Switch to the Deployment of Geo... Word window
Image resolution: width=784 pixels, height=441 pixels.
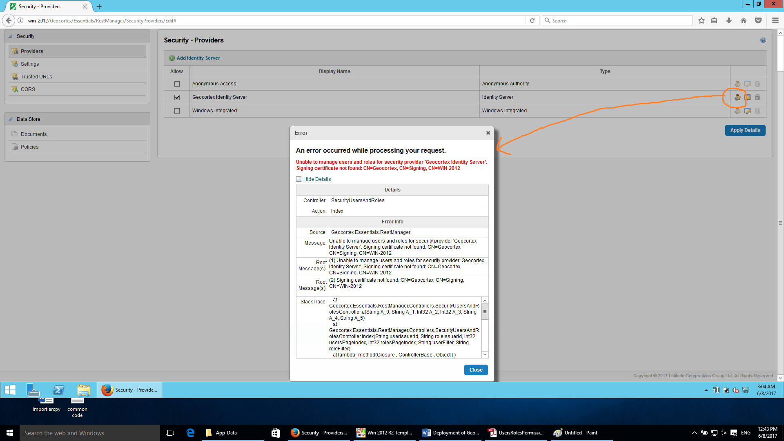coord(451,433)
